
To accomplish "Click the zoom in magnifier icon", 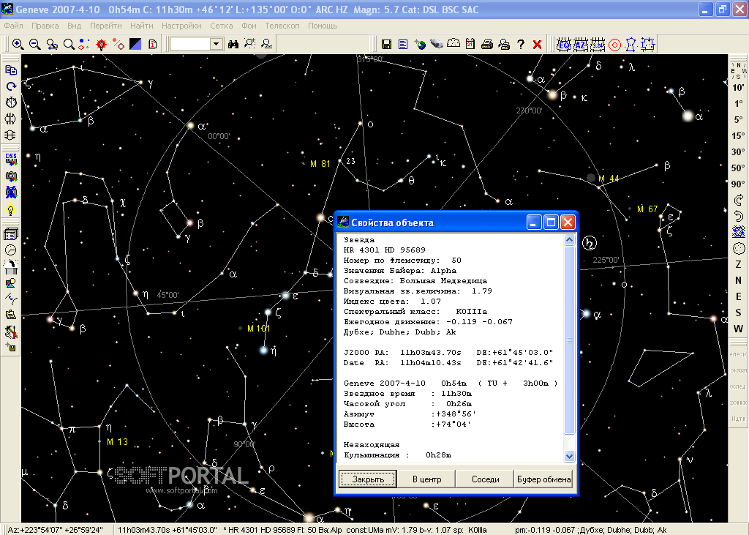I will pos(18,44).
